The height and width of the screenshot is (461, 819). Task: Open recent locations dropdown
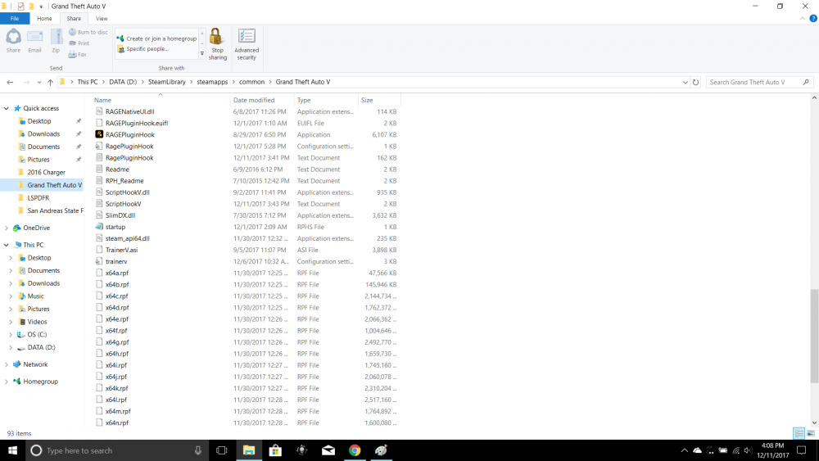[39, 82]
